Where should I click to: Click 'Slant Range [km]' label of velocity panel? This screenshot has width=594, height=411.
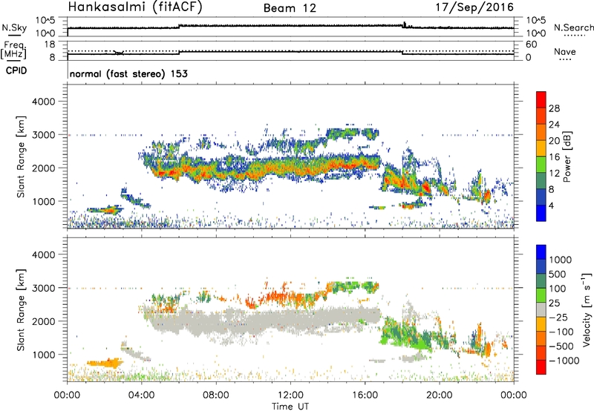pyautogui.click(x=21, y=309)
